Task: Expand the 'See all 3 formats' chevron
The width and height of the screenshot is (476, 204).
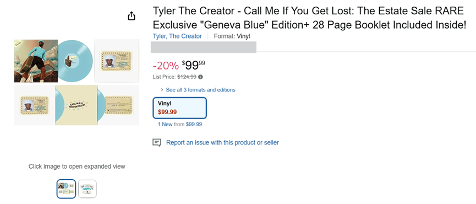Action: [x=162, y=90]
